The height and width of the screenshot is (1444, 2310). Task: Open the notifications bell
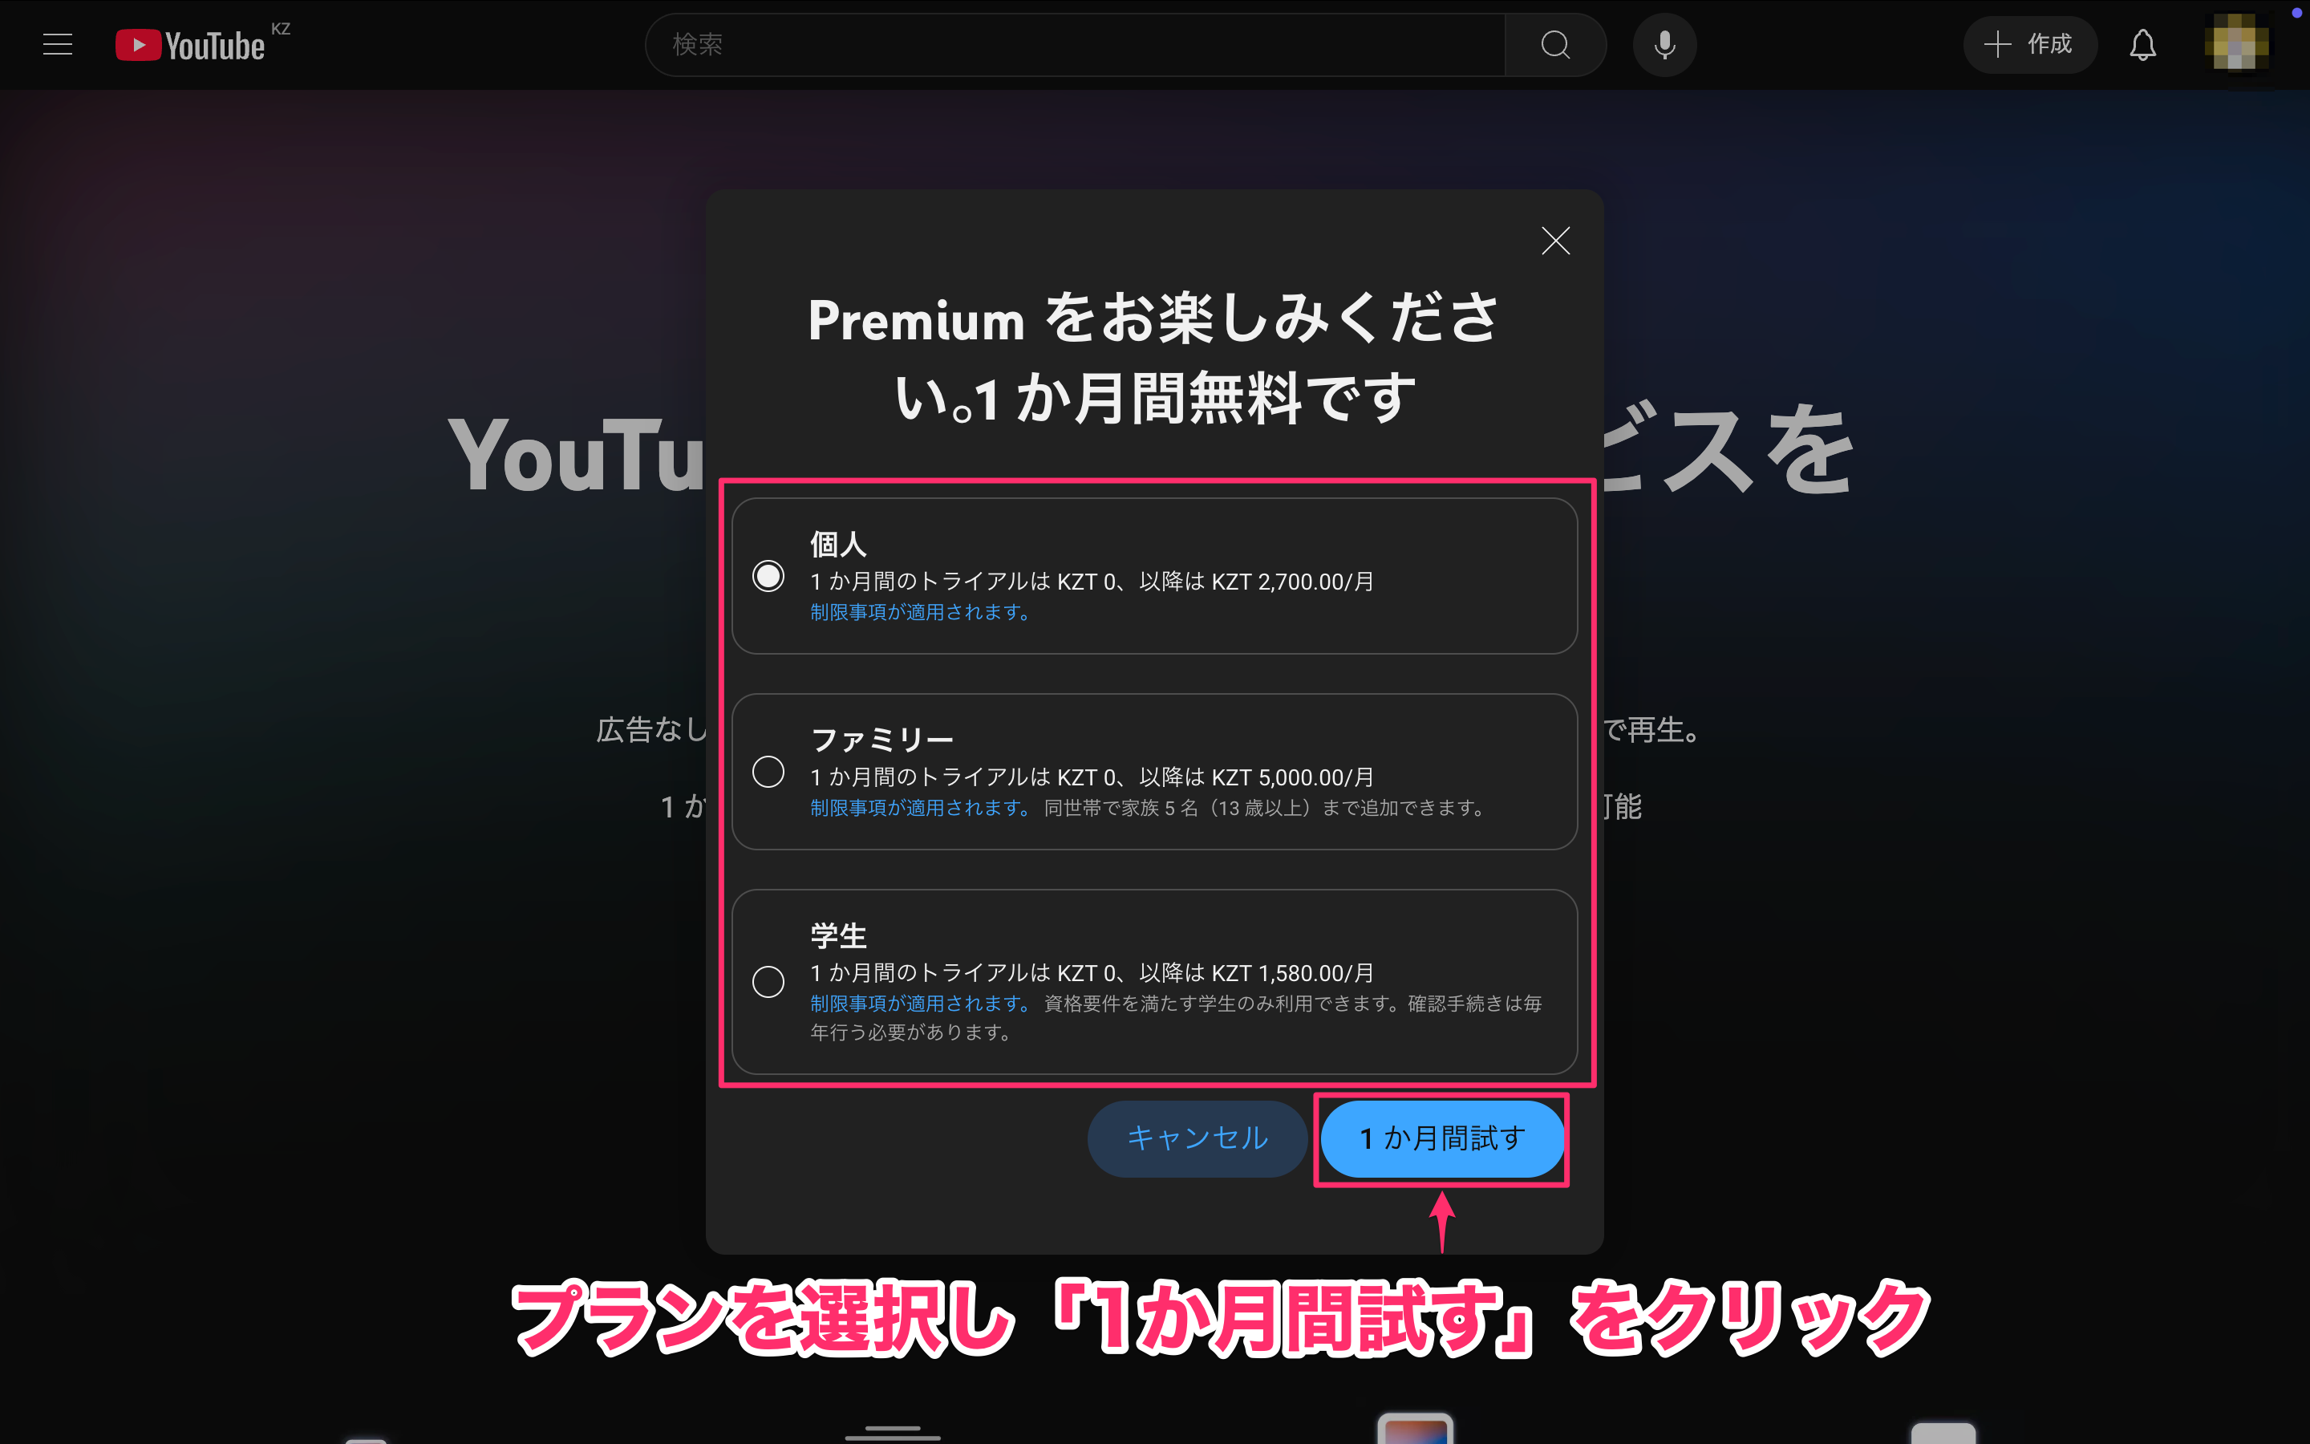coord(2143,44)
